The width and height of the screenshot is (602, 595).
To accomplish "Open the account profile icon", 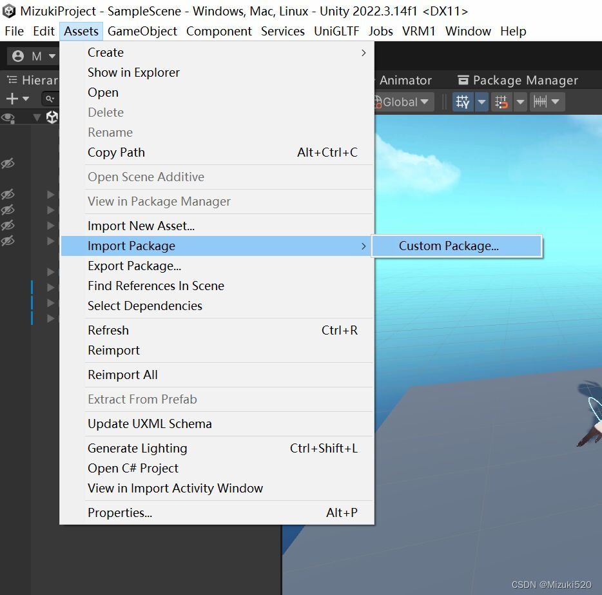I will point(17,56).
